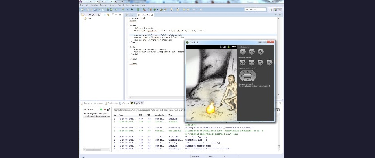375x158 pixels.
Task: Click the LogCat message search field
Action: click(x=149, y=110)
